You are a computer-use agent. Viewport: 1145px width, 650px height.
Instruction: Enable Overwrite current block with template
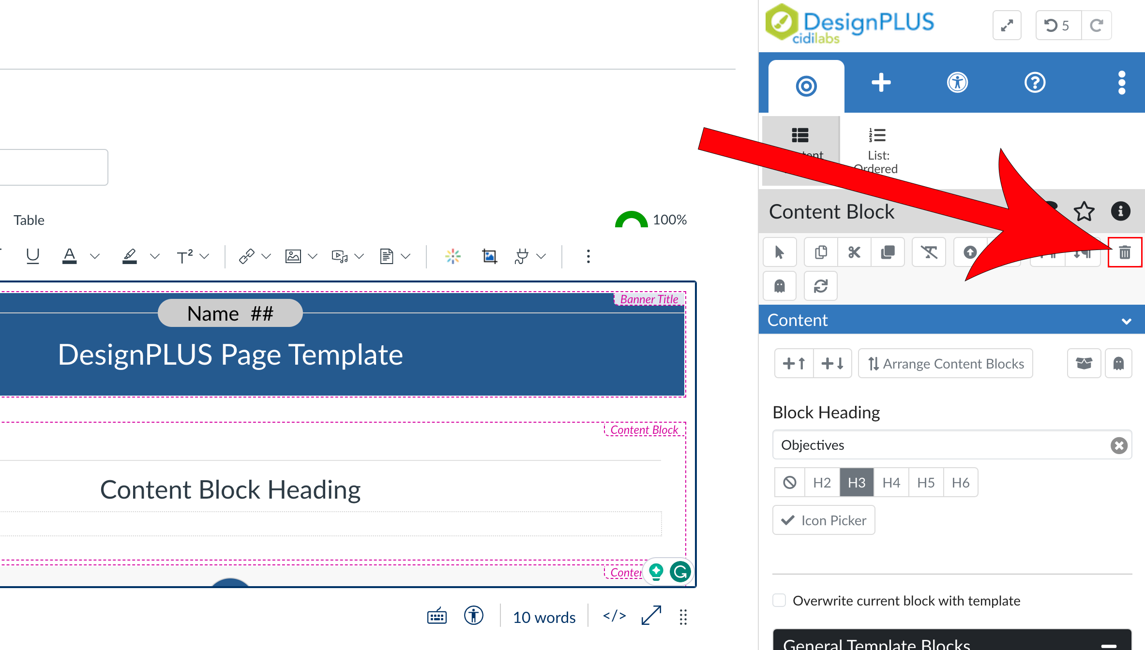click(x=779, y=600)
